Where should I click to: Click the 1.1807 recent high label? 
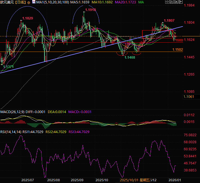pyautogui.click(x=170, y=20)
